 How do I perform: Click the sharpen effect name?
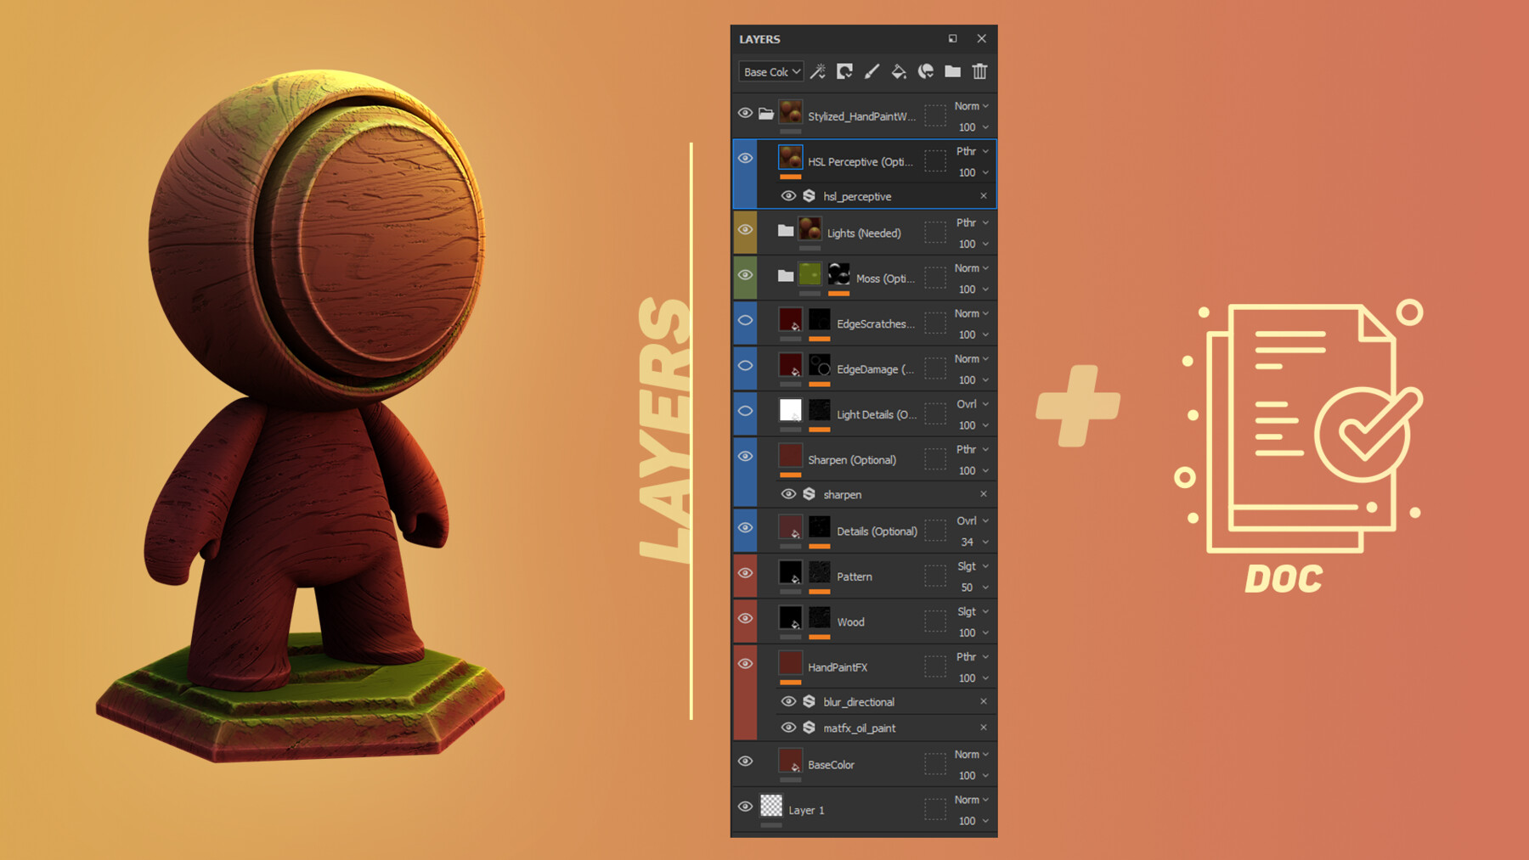click(842, 495)
